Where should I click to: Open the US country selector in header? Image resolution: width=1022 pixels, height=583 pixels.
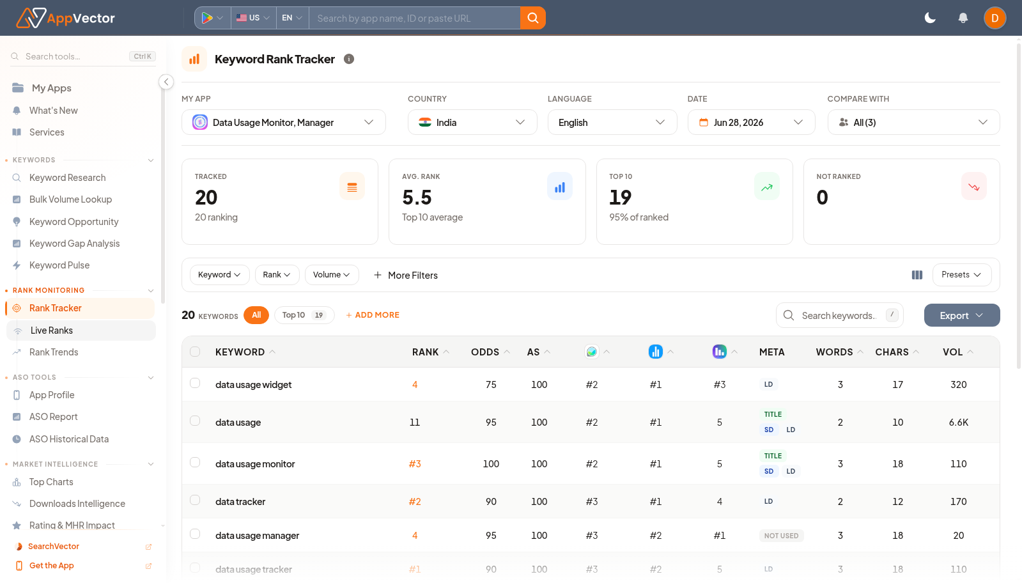pyautogui.click(x=253, y=18)
